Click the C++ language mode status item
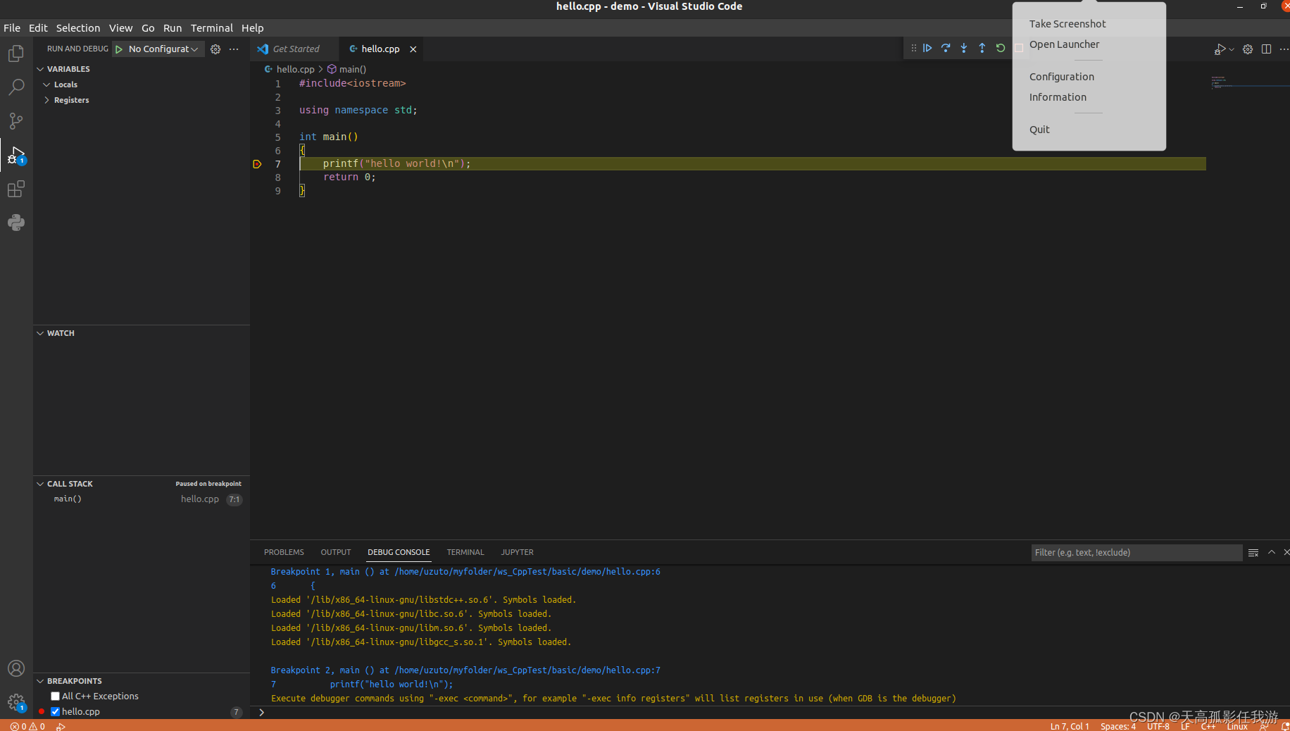 1208,726
